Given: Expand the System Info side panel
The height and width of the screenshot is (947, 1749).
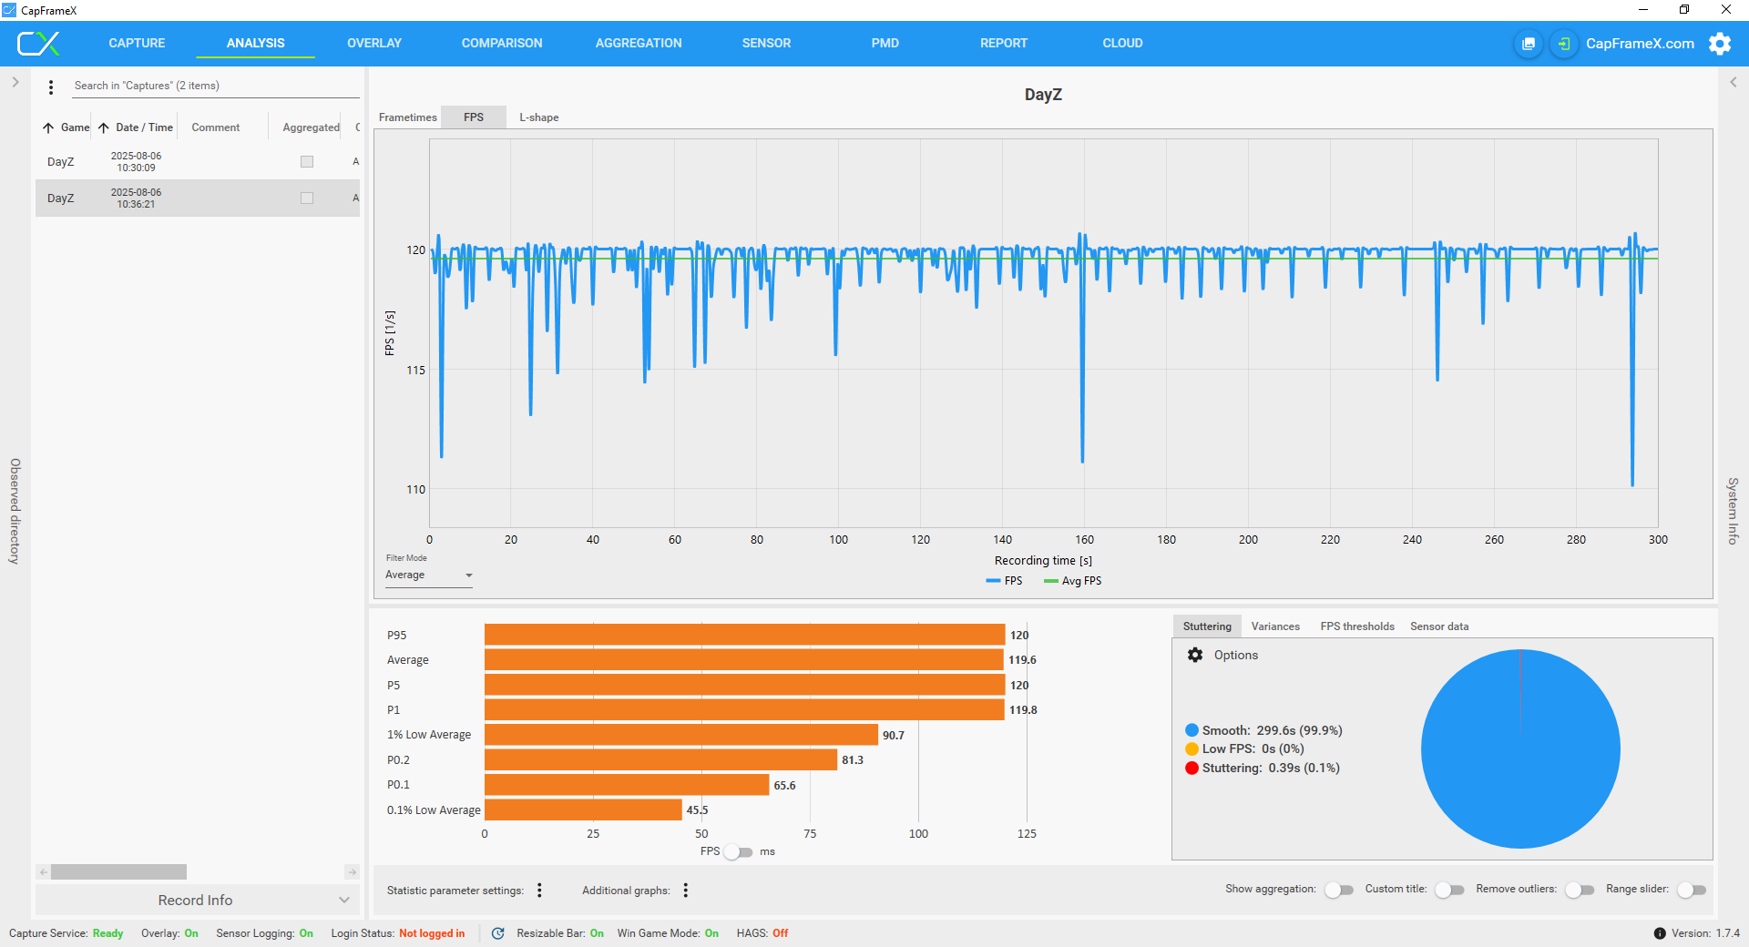Looking at the screenshot, I should coord(1734,82).
